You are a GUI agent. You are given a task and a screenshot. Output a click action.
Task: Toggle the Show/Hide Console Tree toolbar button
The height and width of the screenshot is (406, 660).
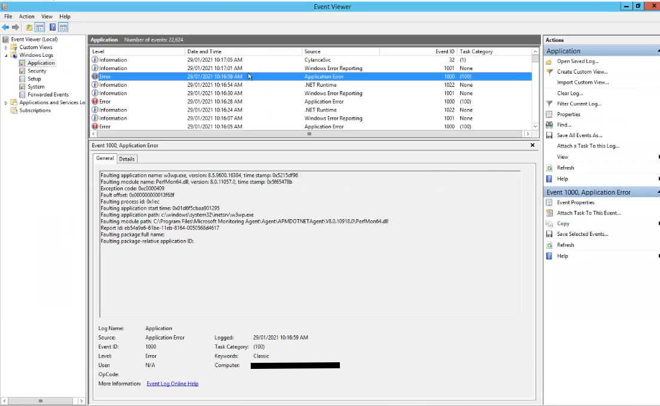(39, 28)
